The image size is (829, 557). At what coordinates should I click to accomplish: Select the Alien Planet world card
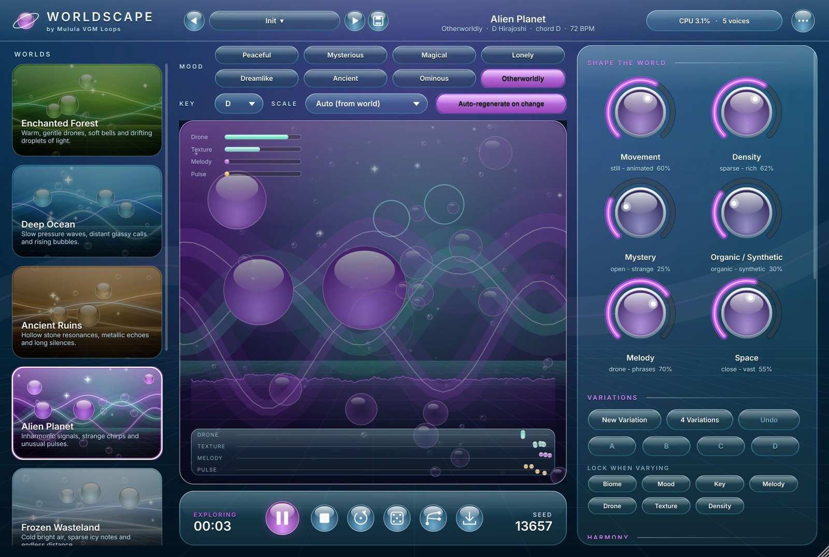coord(87,413)
